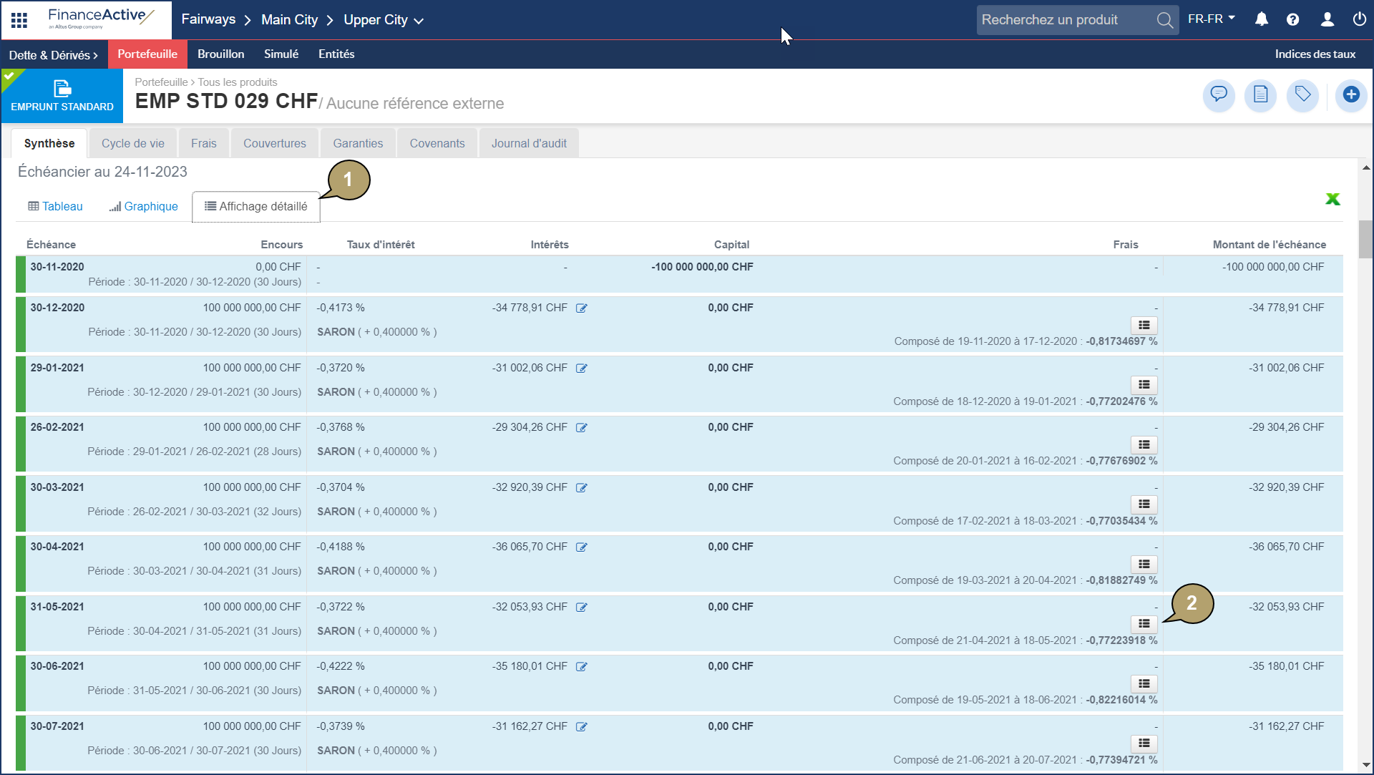
Task: Edit interest for 30-06-2021 row
Action: coord(582,667)
